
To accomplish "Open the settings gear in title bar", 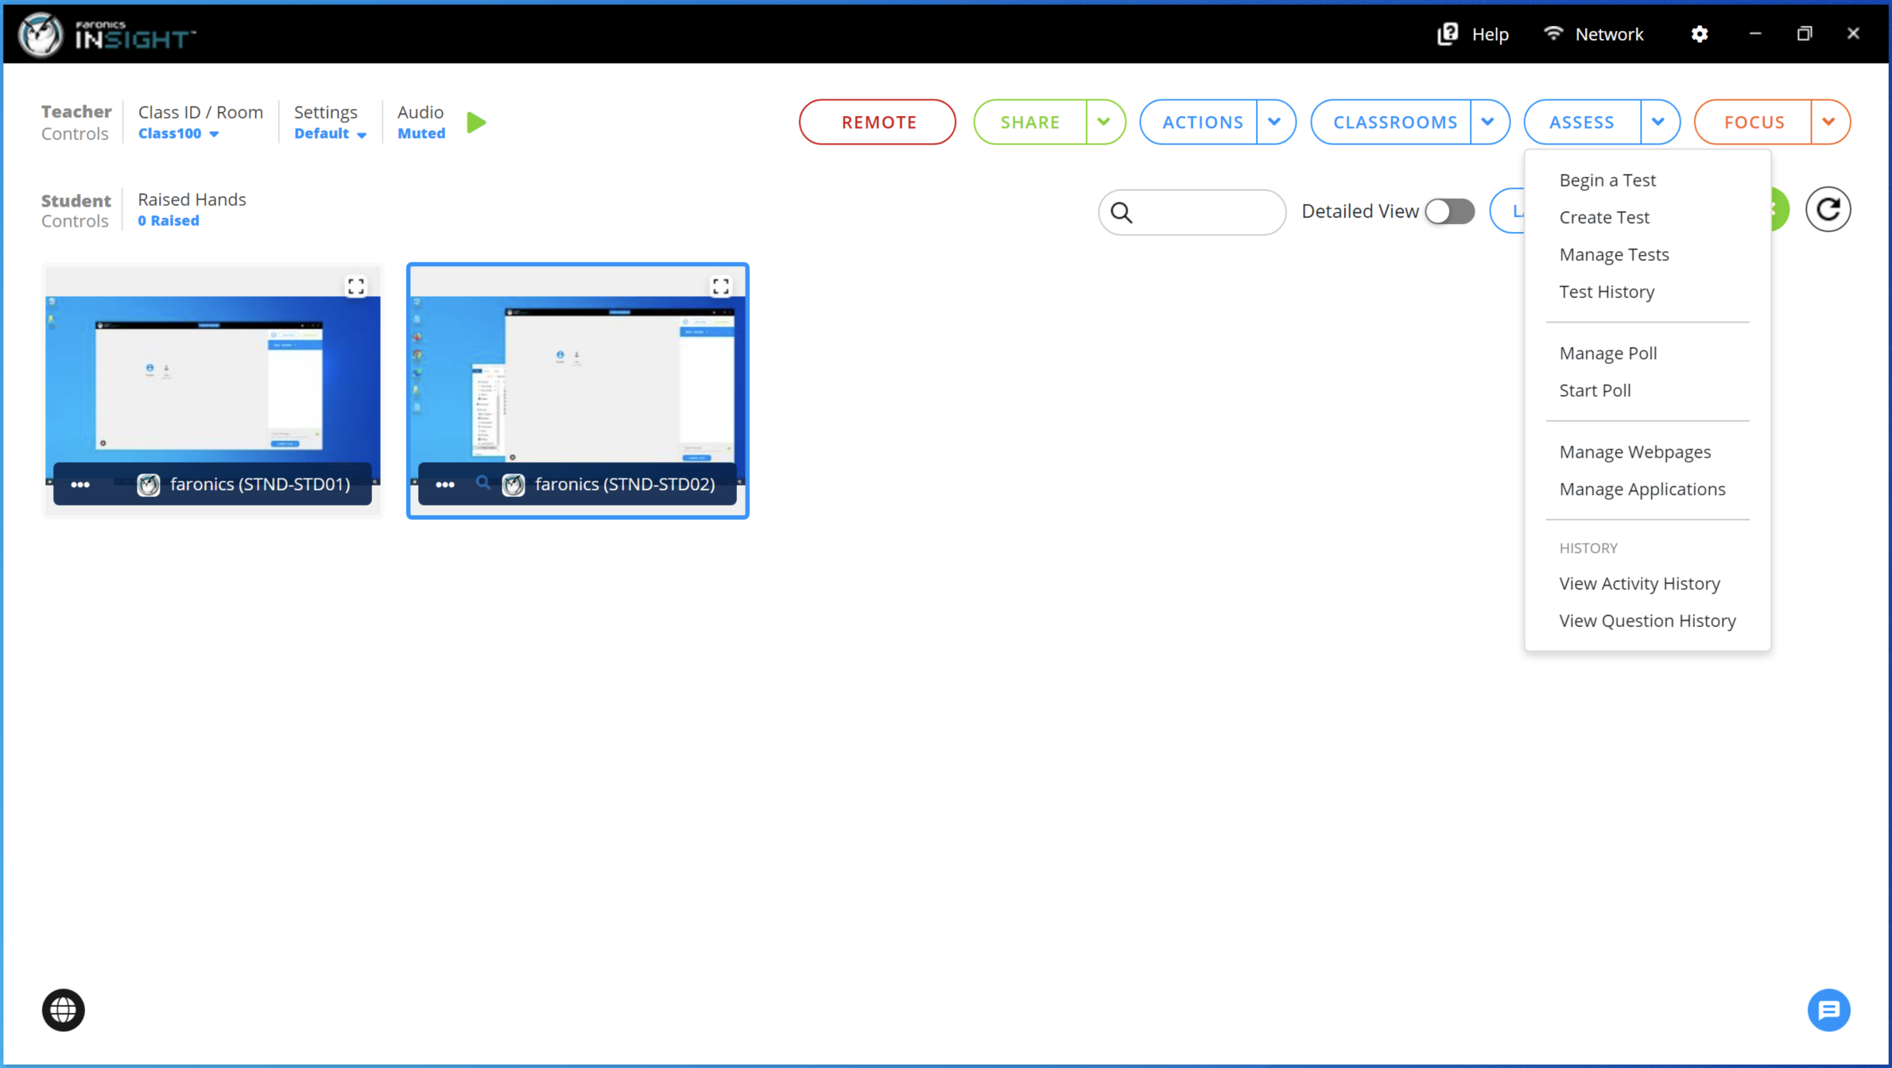I will [x=1699, y=34].
